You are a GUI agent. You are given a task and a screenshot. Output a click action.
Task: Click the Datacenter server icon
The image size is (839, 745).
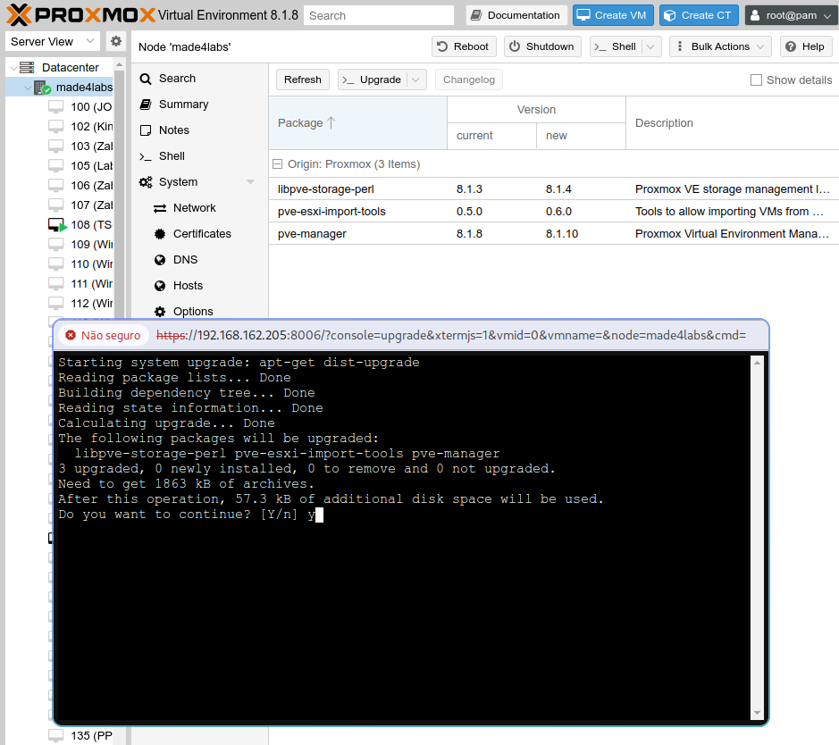[x=27, y=67]
